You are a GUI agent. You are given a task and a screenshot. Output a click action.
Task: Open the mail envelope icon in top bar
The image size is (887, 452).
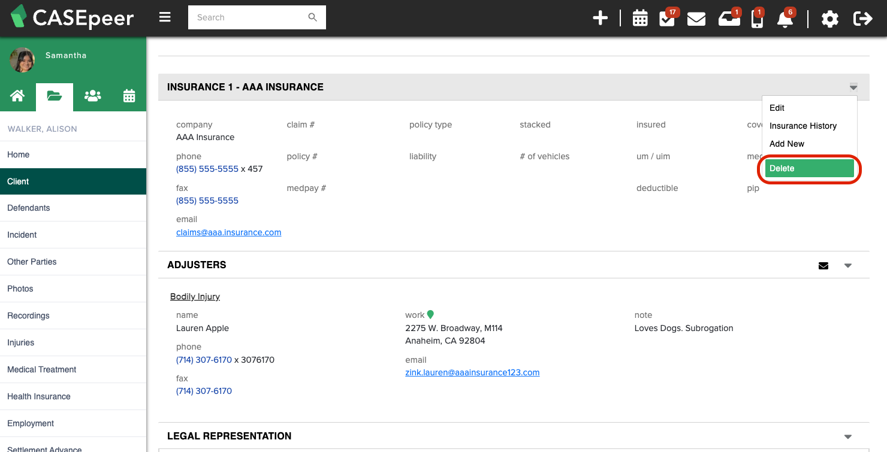point(696,19)
